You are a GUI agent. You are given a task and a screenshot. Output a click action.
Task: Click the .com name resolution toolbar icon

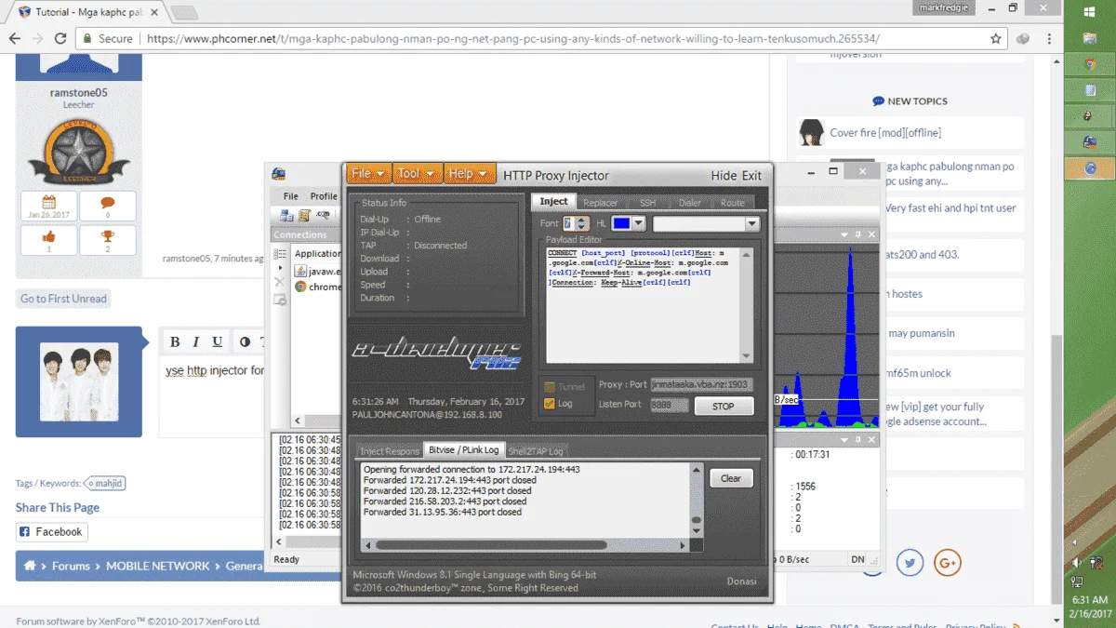pos(325,216)
